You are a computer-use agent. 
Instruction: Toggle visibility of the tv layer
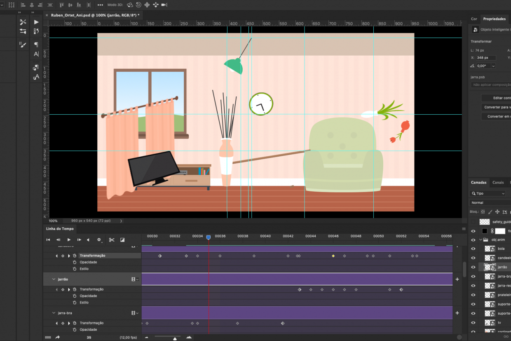[473, 322]
